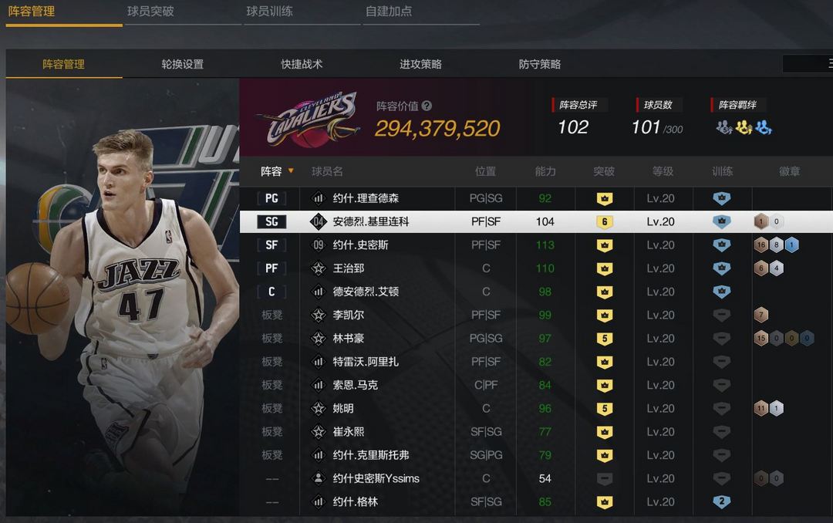Click the blue training shield for 约什.史密斯
833x523 pixels.
click(721, 245)
